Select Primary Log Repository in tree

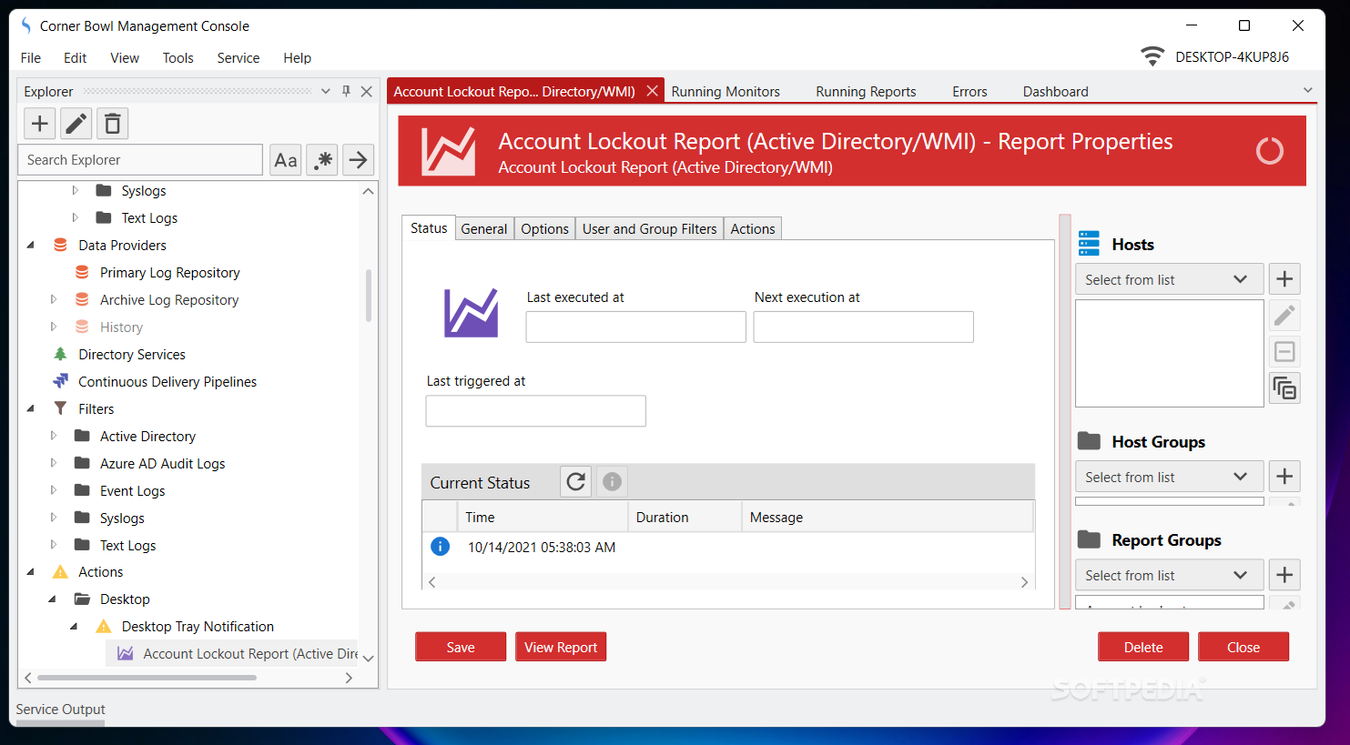170,273
